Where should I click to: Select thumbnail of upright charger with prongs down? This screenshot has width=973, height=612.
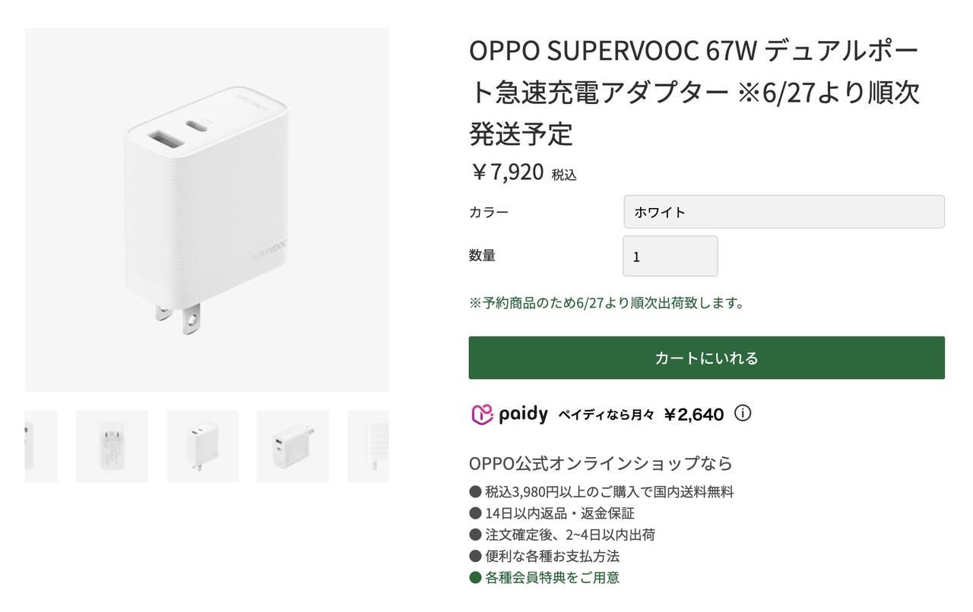click(x=202, y=446)
